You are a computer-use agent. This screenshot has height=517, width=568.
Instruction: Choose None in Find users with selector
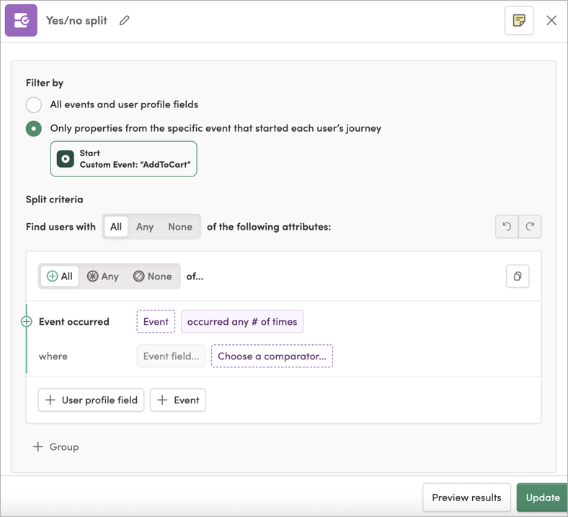pyautogui.click(x=180, y=227)
